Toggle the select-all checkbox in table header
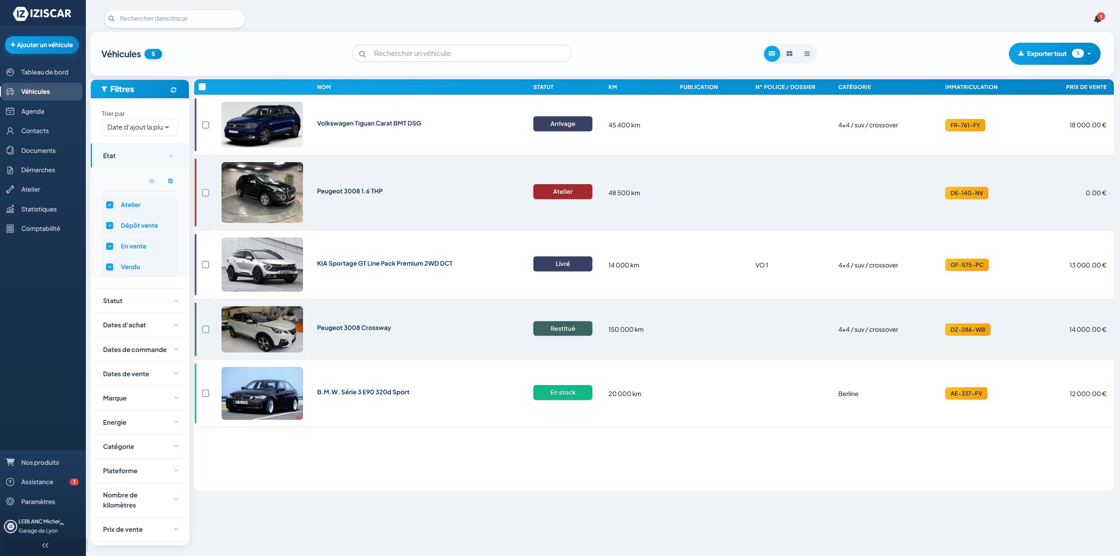The width and height of the screenshot is (1120, 556). click(x=202, y=87)
